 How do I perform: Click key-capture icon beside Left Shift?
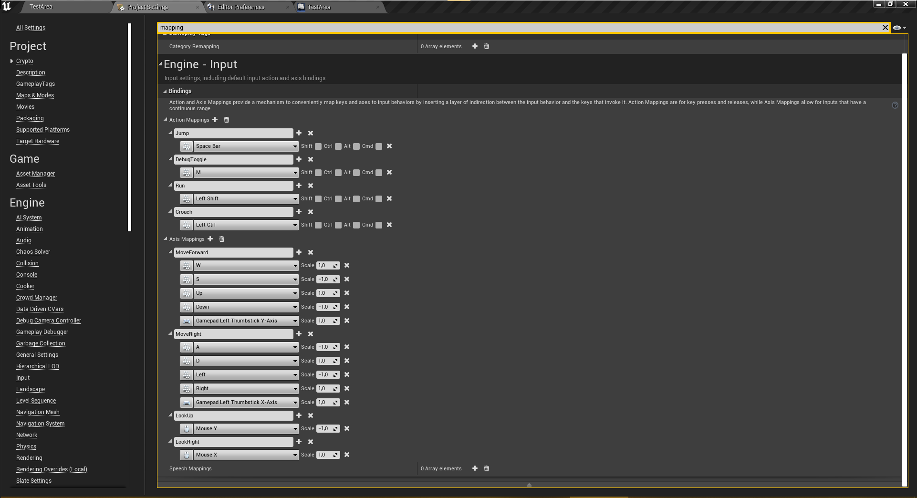coord(187,199)
